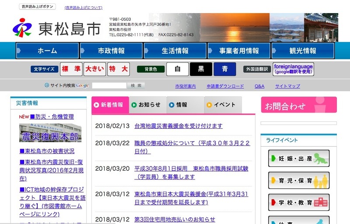Screen dimensions: 350x224
Task: Click the Higashimatsushima city logo icon
Action: coord(22,28)
